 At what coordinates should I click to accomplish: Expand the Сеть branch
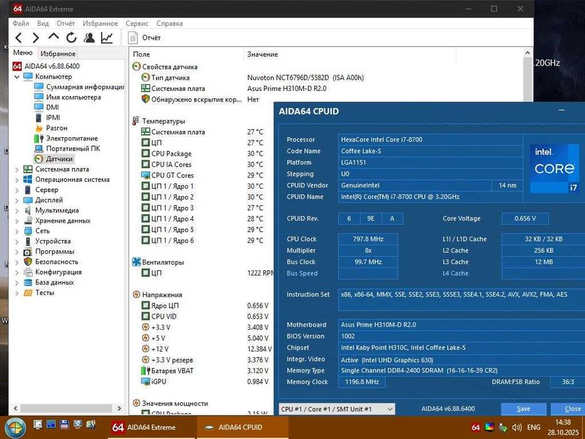click(x=17, y=231)
